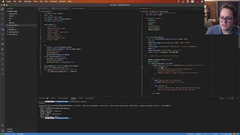This screenshot has width=240, height=135.
Task: Open the Search view in activity bar
Action: click(x=3, y=14)
